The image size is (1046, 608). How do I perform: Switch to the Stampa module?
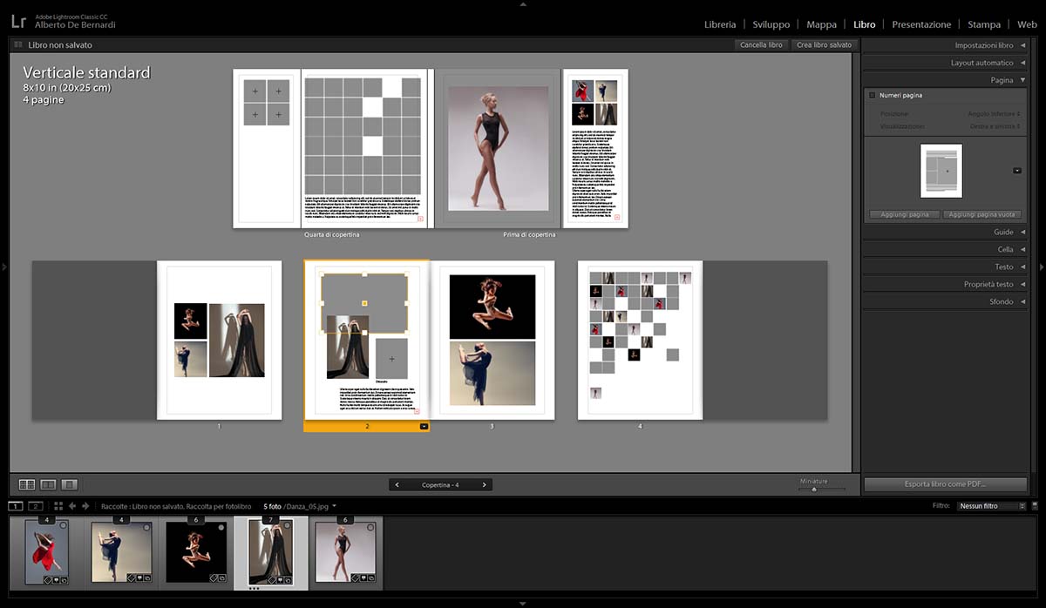pos(983,24)
